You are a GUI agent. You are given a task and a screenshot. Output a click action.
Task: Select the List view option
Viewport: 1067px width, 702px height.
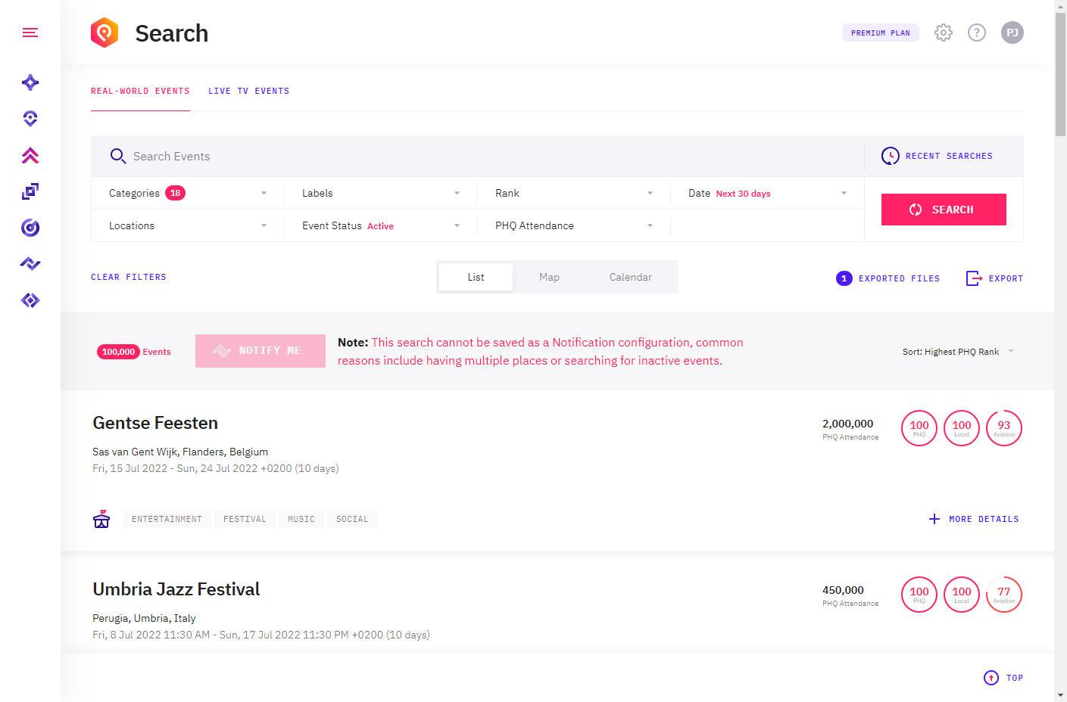[476, 278]
